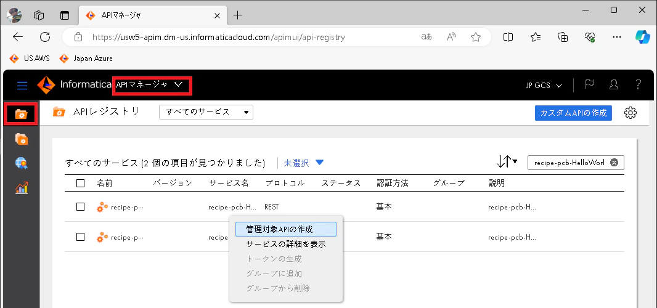Image resolution: width=657 pixels, height=308 pixels.
Task: Open the Japan Azure bookmark
Action: pos(86,59)
